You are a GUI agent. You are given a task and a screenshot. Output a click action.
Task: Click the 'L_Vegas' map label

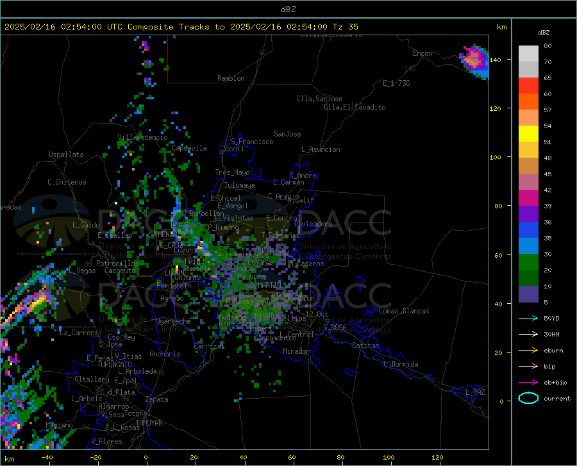pyautogui.click(x=82, y=270)
